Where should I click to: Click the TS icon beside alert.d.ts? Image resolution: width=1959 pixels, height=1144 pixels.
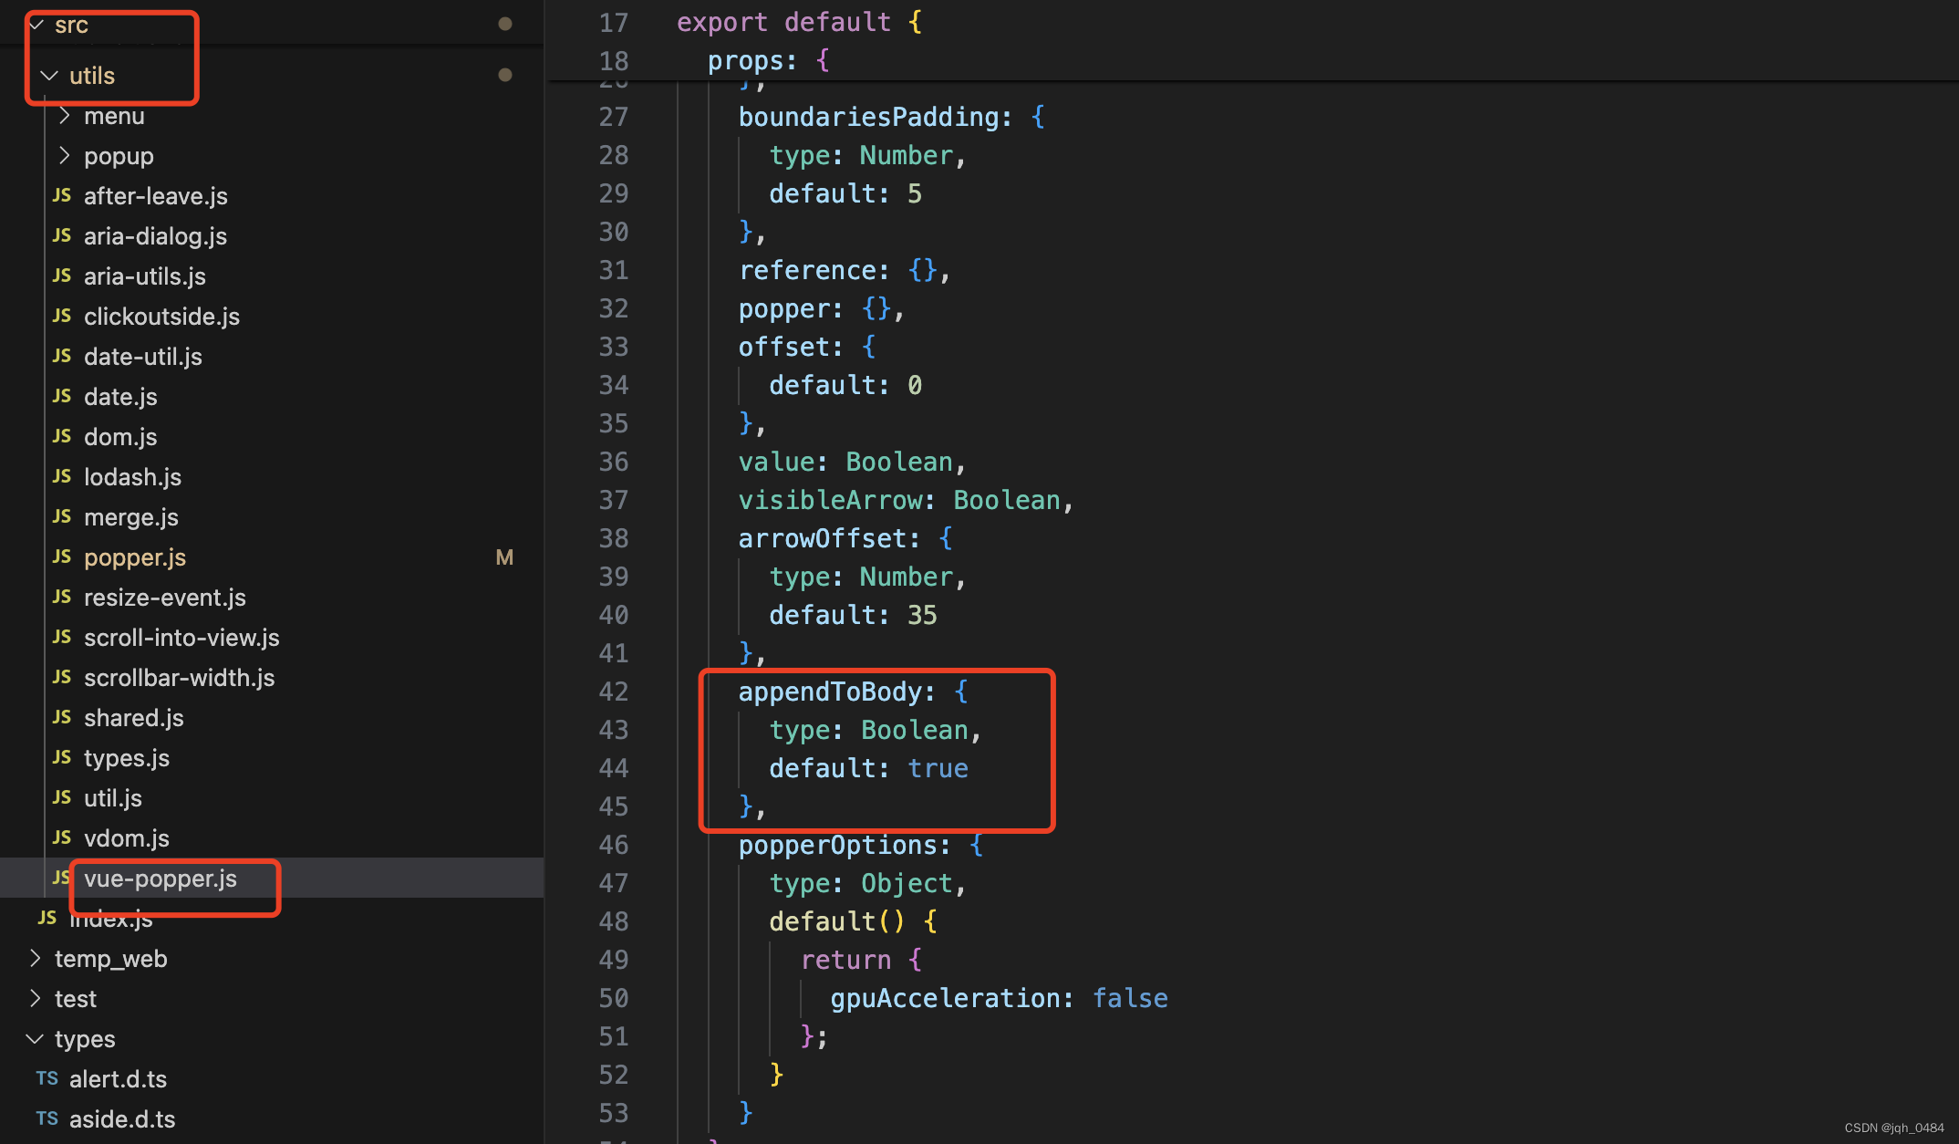click(x=46, y=1078)
